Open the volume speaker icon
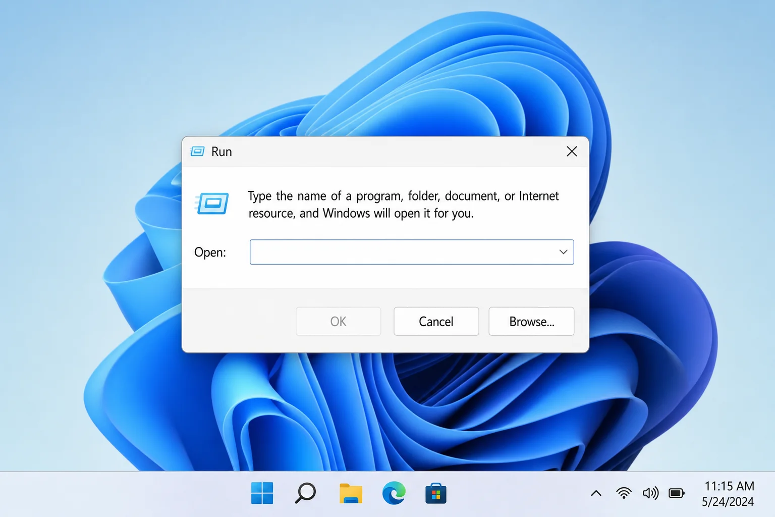Screen dimensions: 775x517 point(650,493)
